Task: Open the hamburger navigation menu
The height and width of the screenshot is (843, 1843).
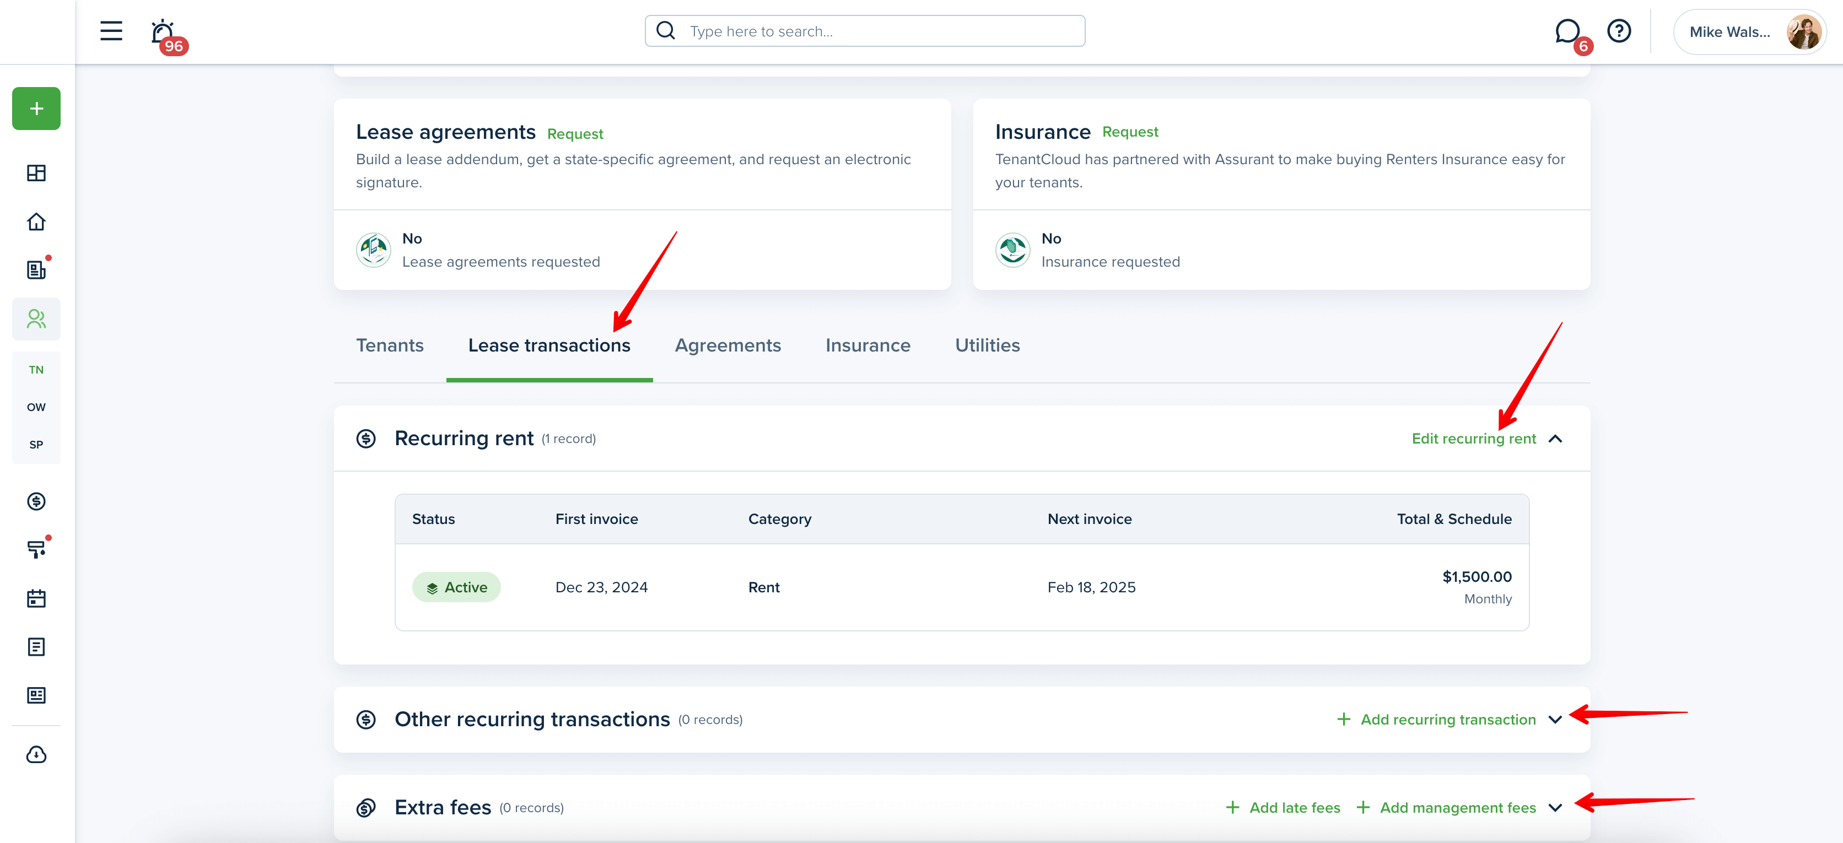Action: [x=111, y=31]
